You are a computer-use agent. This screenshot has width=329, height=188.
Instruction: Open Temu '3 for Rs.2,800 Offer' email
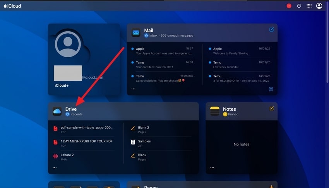pos(240,79)
